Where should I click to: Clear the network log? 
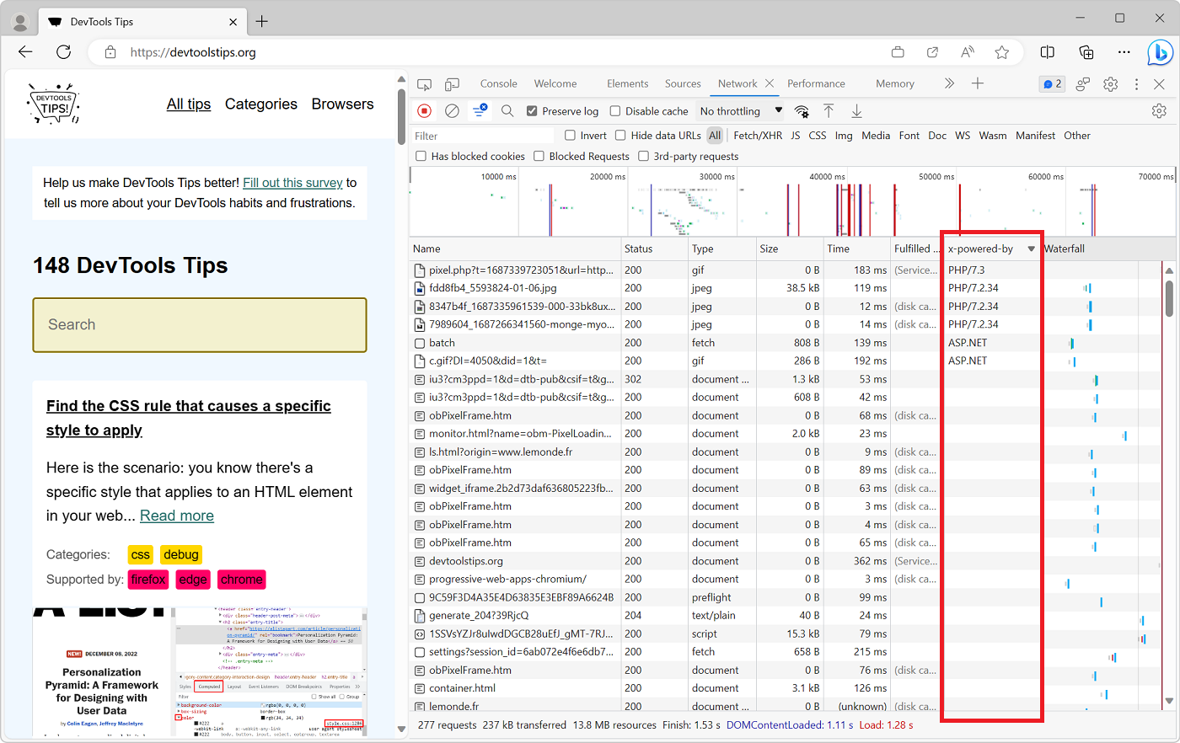pos(452,111)
